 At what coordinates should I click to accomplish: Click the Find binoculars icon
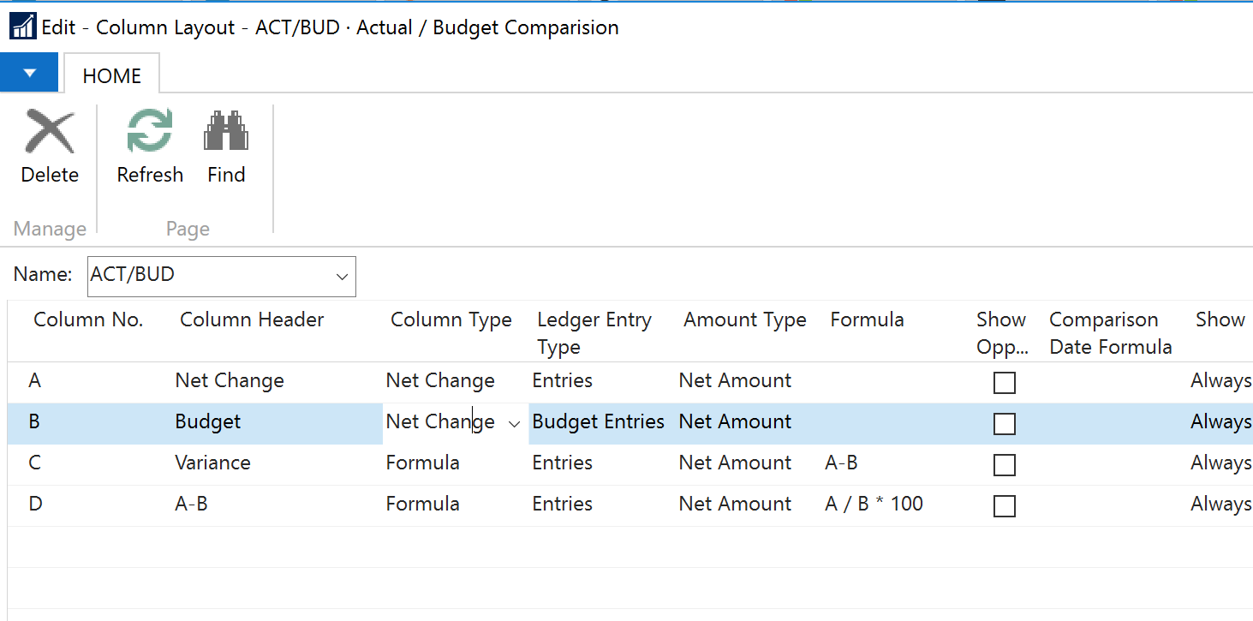click(226, 132)
